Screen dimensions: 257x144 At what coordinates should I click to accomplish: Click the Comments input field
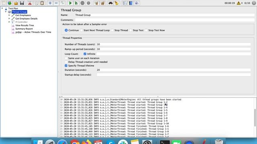(165, 20)
